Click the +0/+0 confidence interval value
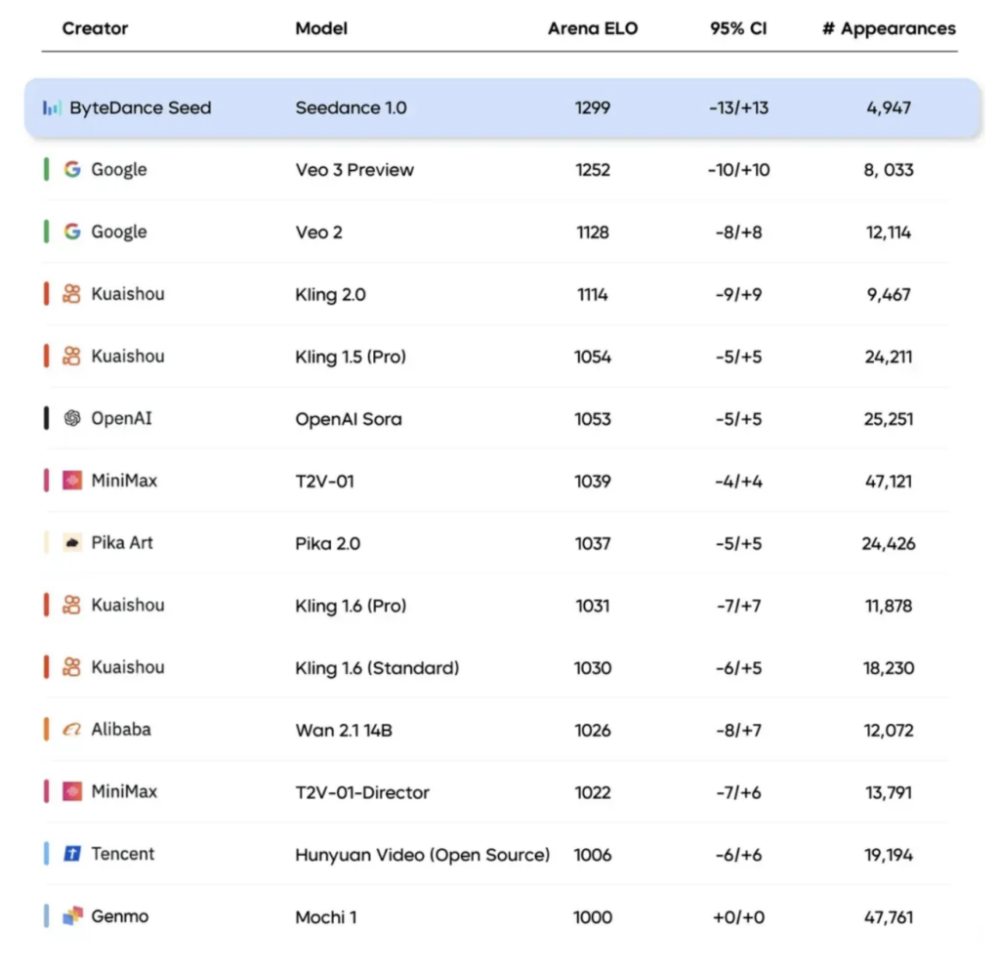The width and height of the screenshot is (1000, 973). click(x=738, y=916)
